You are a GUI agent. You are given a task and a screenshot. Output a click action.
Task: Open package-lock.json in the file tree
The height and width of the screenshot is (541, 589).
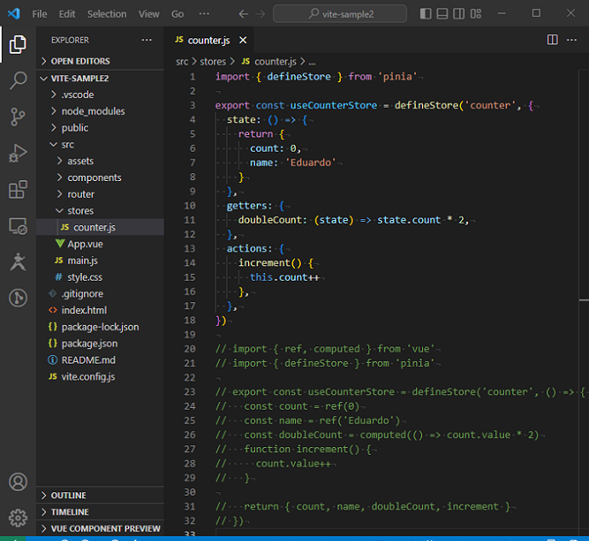click(100, 327)
